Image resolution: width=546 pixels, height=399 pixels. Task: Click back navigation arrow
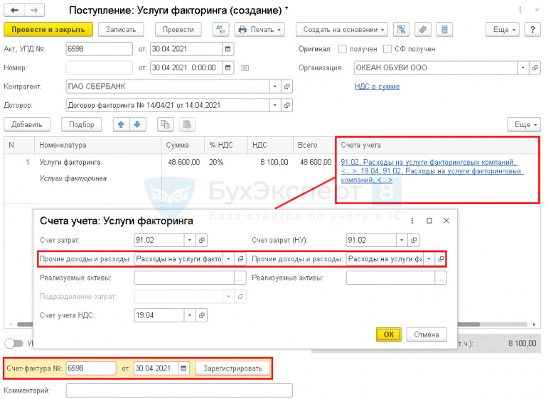14,11
